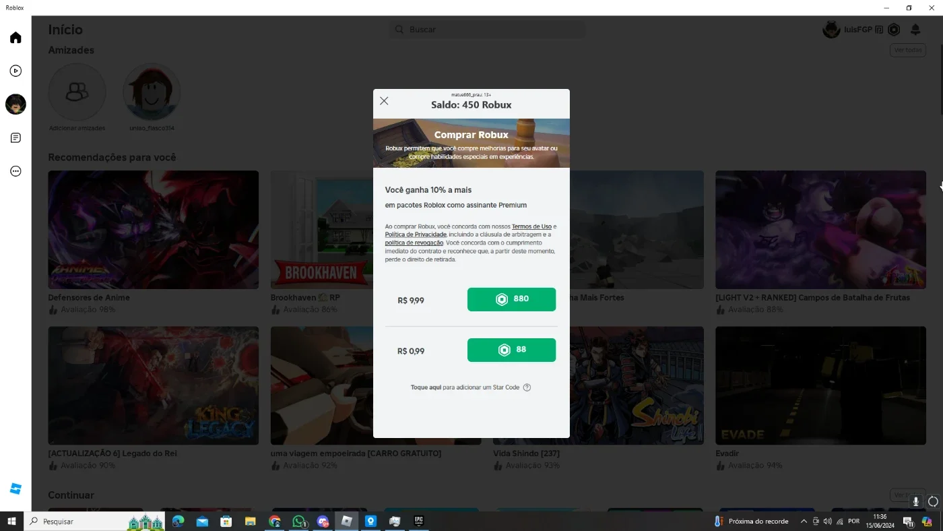
Task: Open friend uniao_fiasco314 avatar
Action: (152, 92)
